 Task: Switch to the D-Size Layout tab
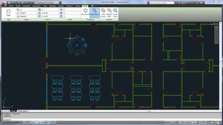tap(22, 111)
